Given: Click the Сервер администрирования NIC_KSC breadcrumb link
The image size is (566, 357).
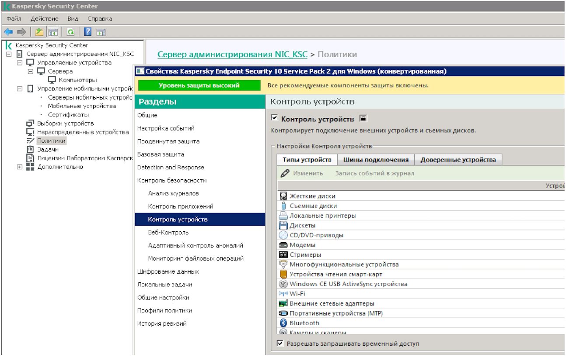Looking at the screenshot, I should click(232, 55).
